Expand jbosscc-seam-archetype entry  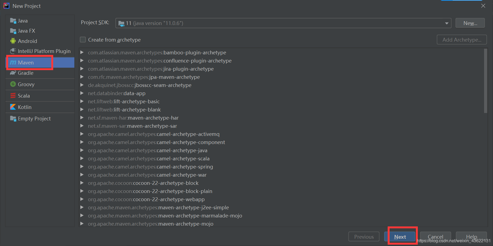pos(82,85)
